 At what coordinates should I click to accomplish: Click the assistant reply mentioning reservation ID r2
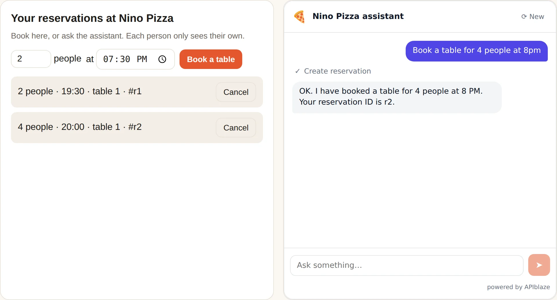[397, 97]
